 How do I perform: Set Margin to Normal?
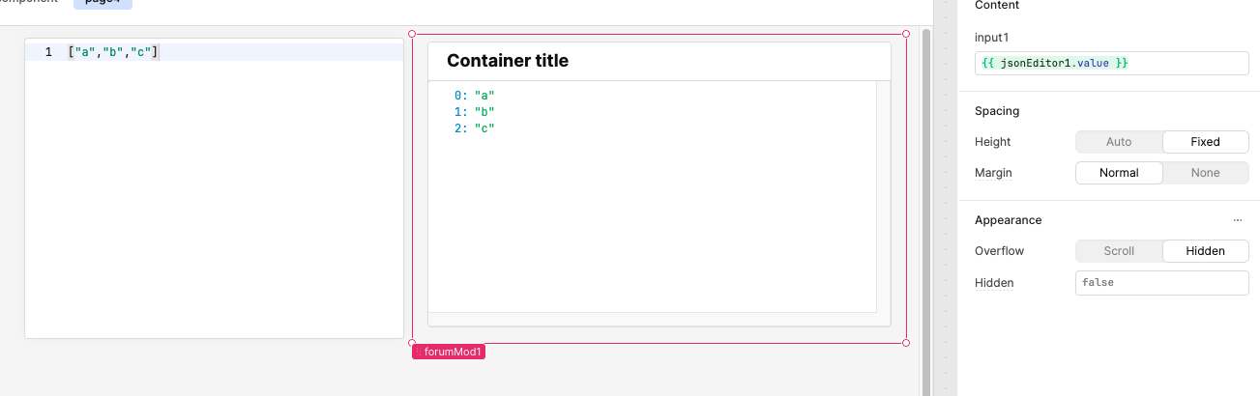coord(1119,173)
